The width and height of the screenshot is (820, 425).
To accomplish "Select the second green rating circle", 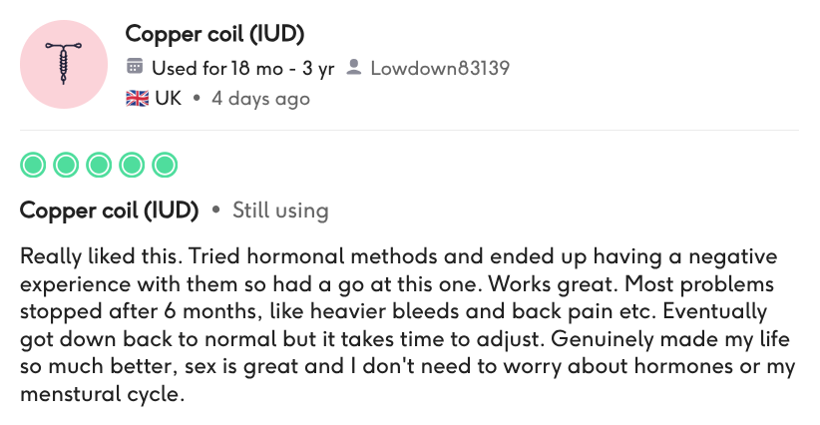I will point(66,166).
